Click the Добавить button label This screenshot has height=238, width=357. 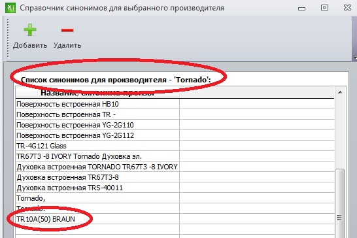click(x=30, y=45)
